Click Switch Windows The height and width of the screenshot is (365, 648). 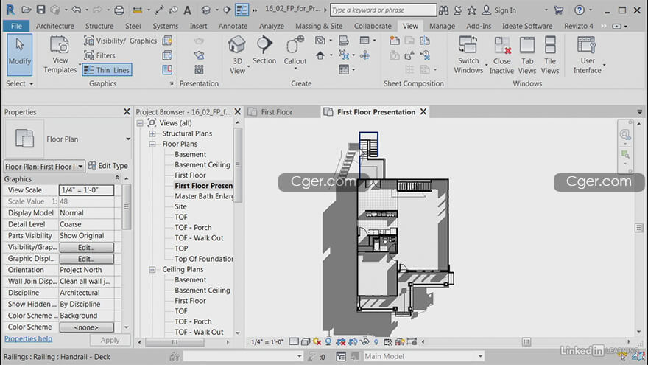468,55
